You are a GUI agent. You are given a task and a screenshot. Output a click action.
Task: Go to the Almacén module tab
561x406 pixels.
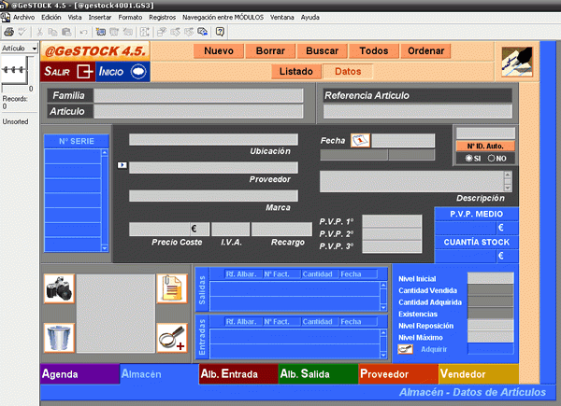159,374
